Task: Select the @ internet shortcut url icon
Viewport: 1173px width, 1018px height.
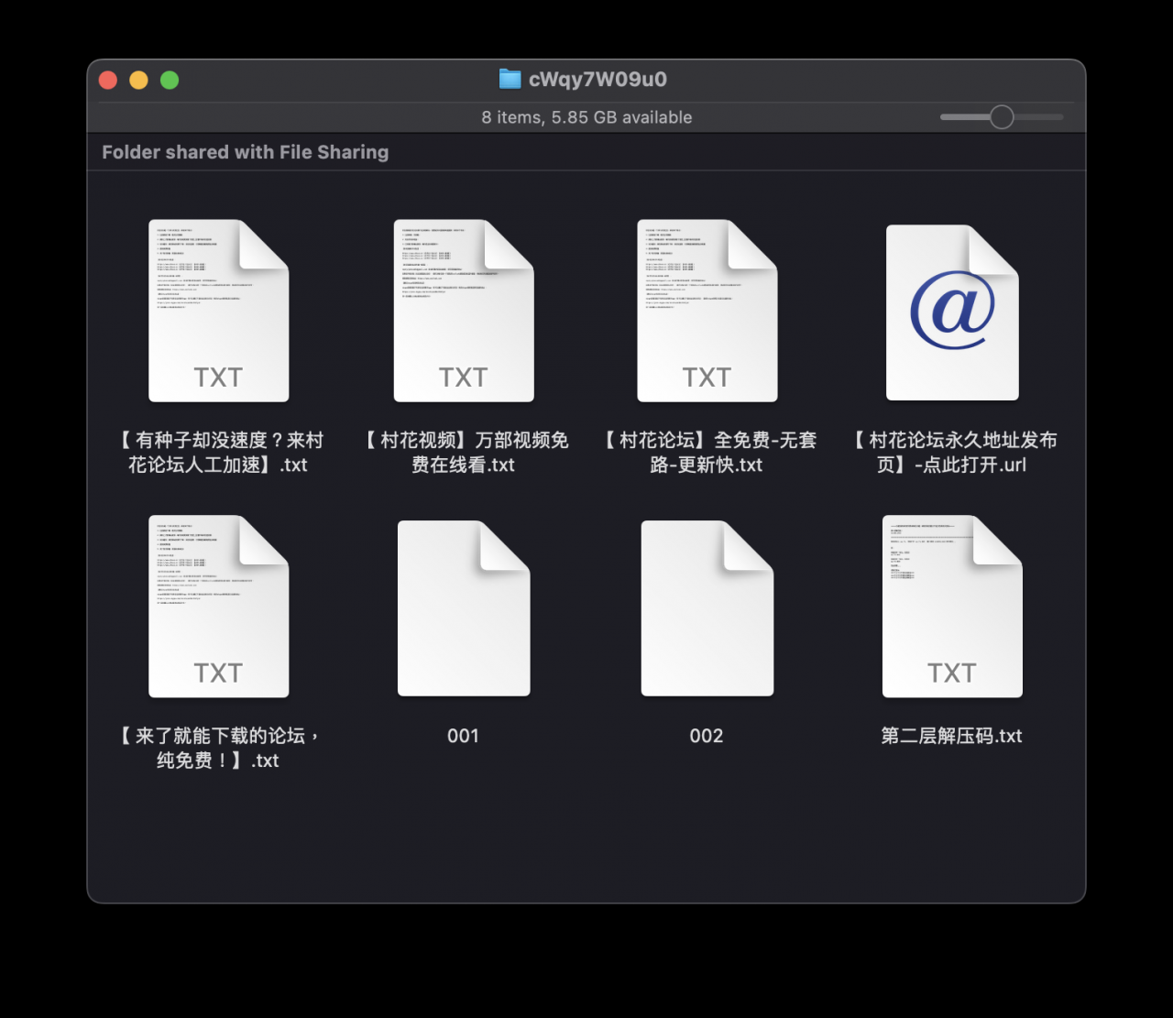Action: (x=951, y=312)
